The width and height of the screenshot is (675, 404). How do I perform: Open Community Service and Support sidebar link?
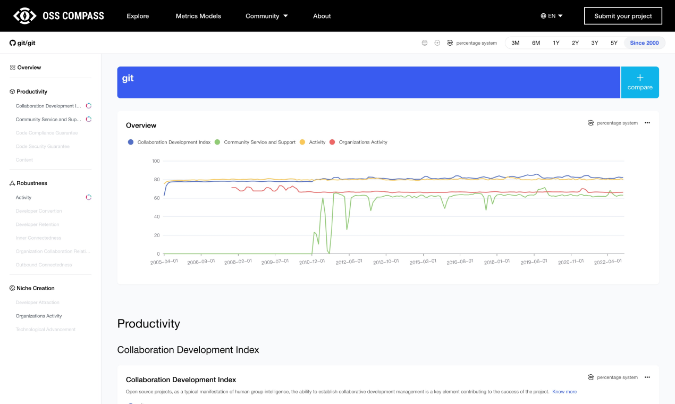tap(48, 120)
